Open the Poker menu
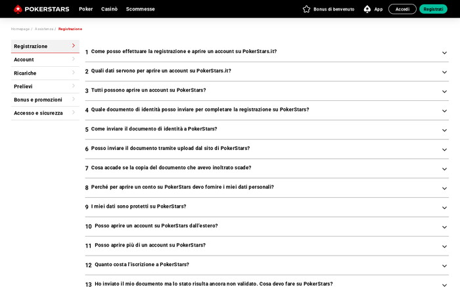 [85, 9]
